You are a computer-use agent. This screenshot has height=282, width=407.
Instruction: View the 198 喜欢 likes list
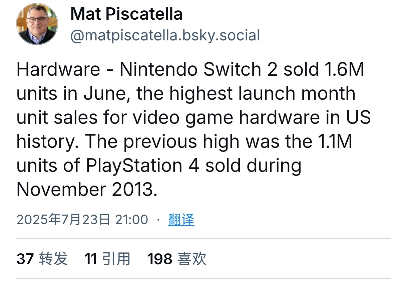(177, 259)
